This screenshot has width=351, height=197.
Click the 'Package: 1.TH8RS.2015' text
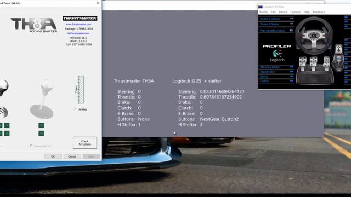(x=79, y=29)
